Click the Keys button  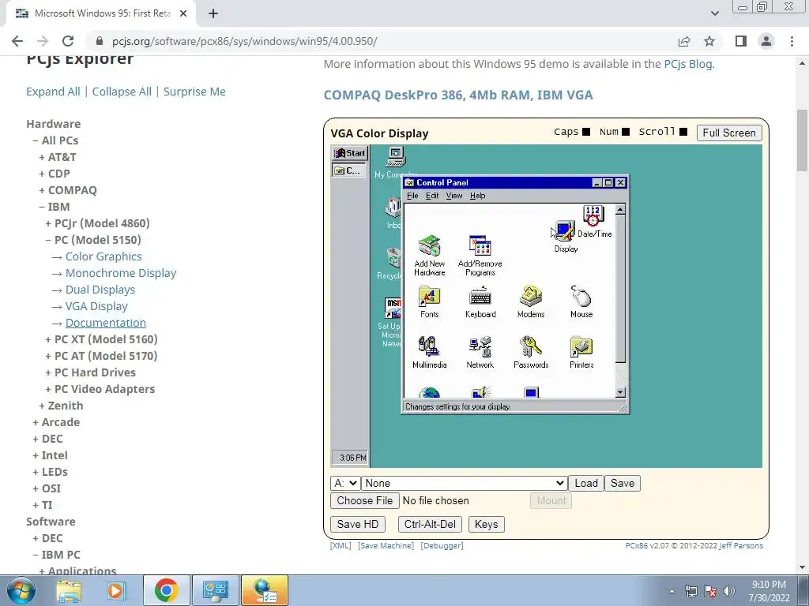[486, 524]
